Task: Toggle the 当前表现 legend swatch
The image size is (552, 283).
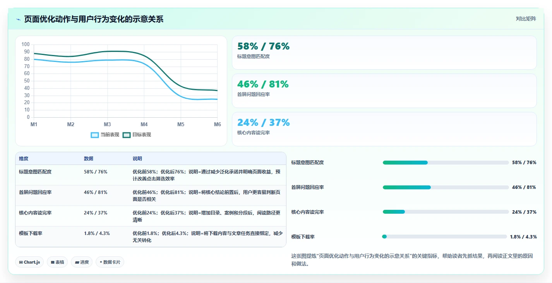Action: (x=95, y=135)
